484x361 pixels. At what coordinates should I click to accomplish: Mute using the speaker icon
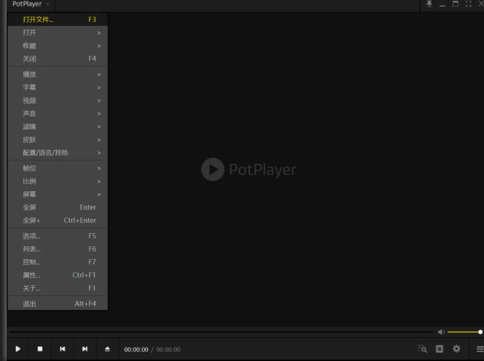441,332
